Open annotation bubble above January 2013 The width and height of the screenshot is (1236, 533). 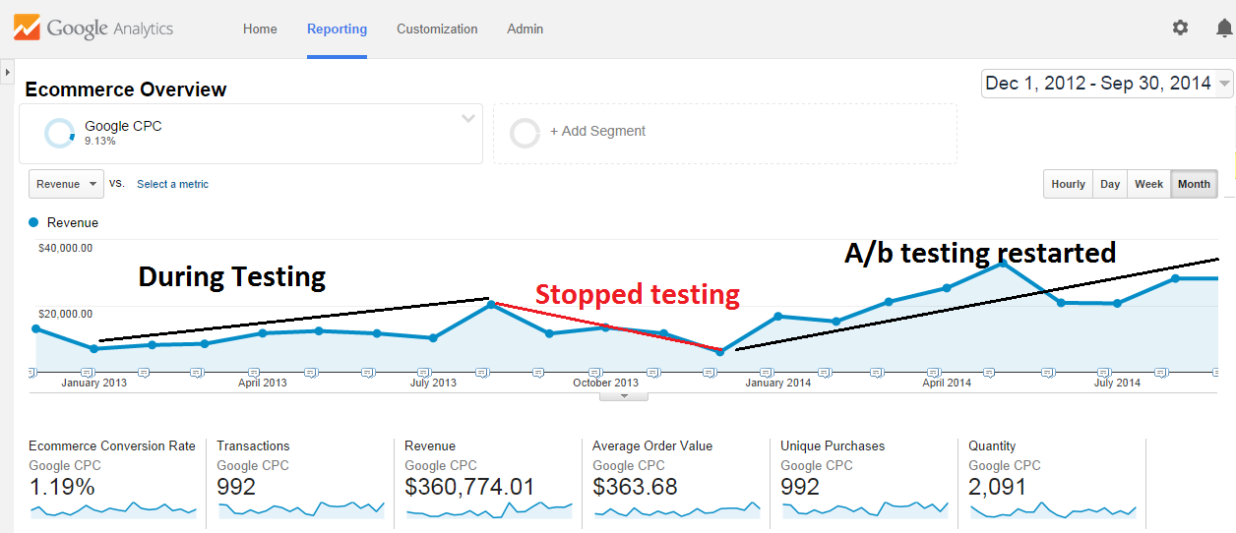(87, 373)
